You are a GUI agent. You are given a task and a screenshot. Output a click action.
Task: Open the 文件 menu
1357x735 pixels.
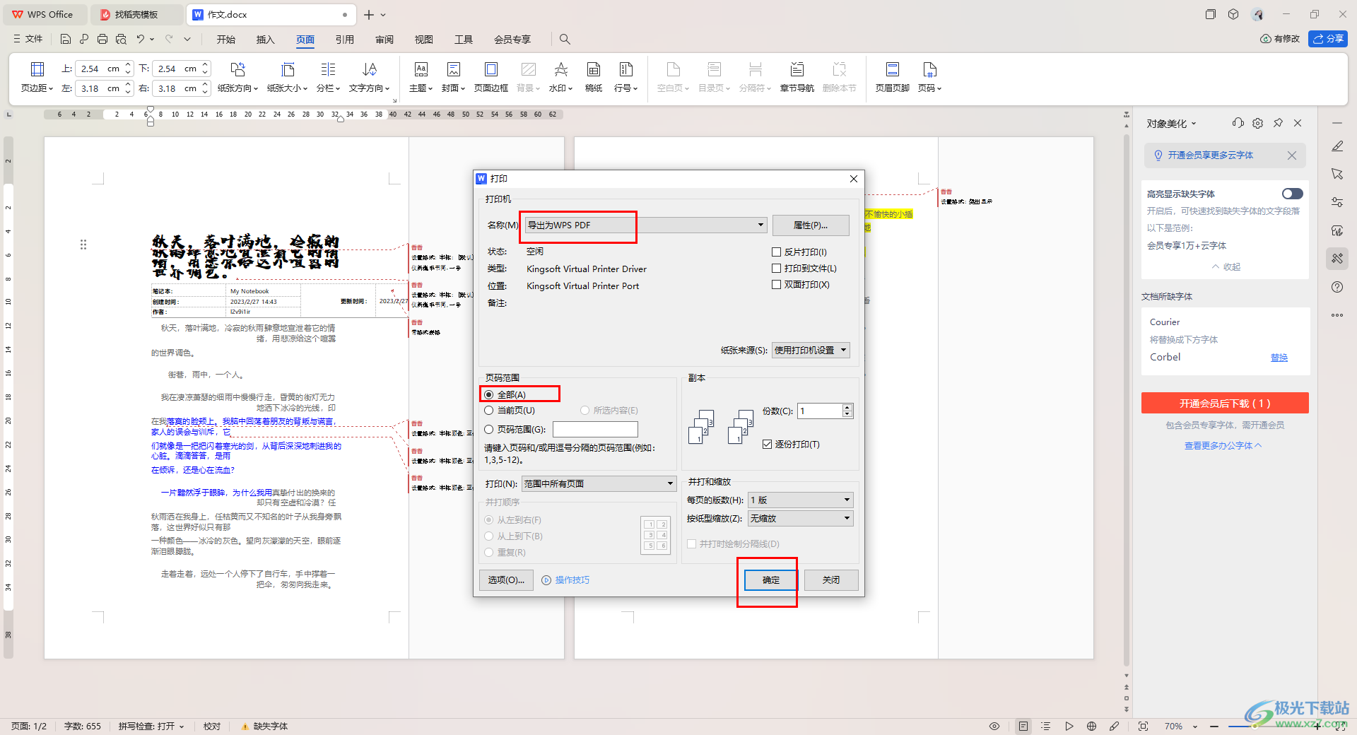(x=28, y=39)
